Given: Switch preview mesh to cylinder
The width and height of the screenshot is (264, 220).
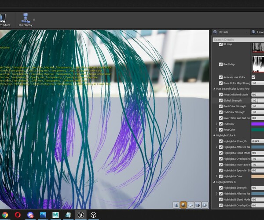Looking at the screenshot, I should [x=176, y=205].
